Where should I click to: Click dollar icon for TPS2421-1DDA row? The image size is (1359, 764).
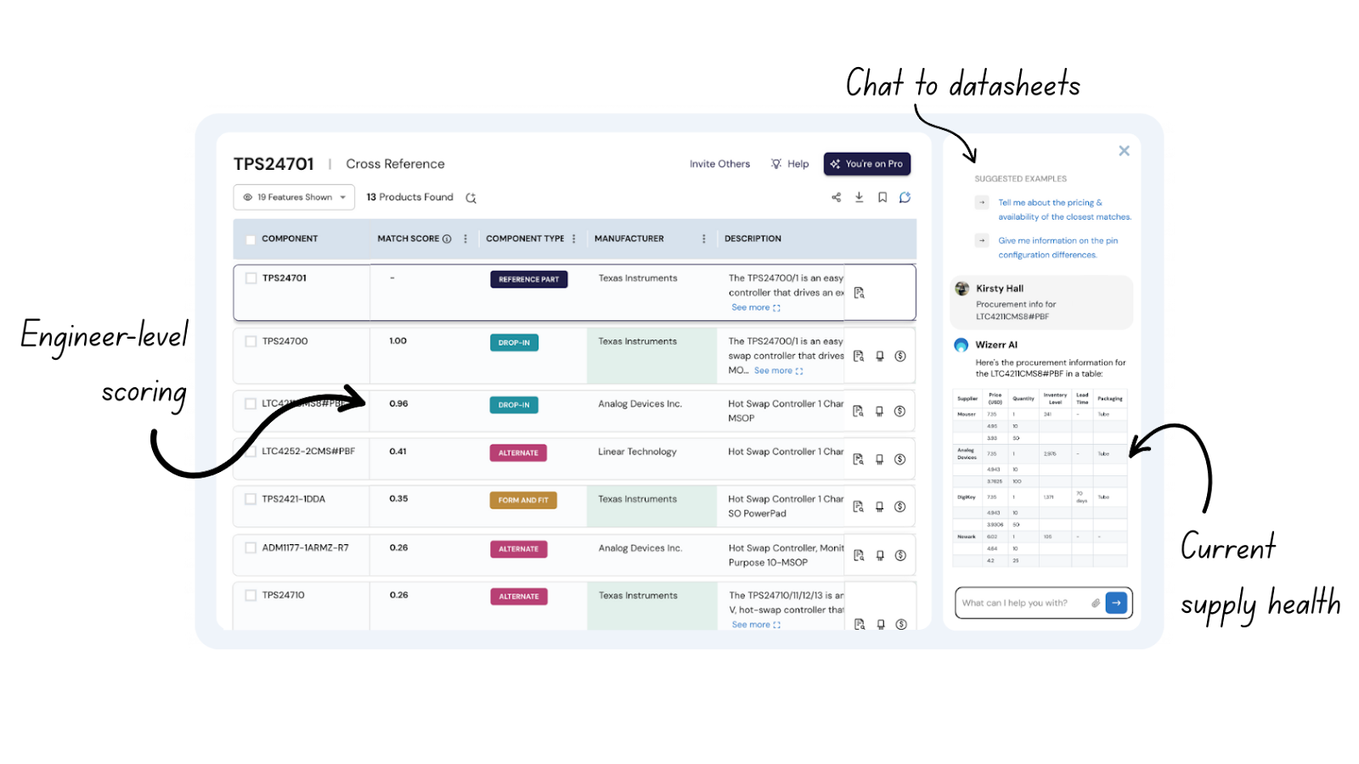coord(900,507)
